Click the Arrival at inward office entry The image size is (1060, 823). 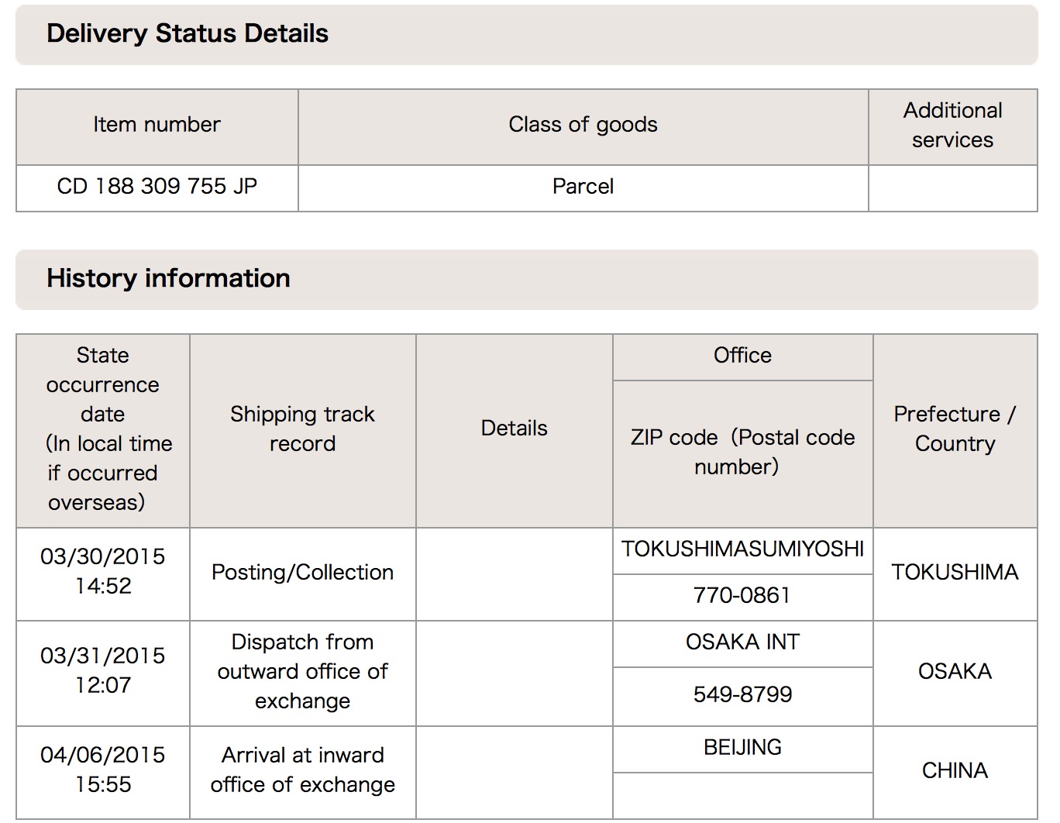click(x=302, y=770)
